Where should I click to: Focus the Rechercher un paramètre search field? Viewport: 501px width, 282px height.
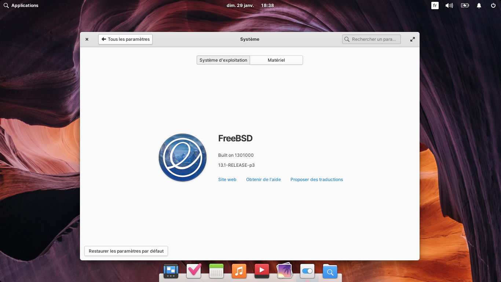point(374,39)
